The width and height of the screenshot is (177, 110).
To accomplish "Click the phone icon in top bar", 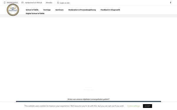I will click(4, 3).
